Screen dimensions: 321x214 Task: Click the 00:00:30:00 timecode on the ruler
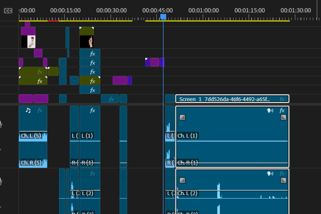click(111, 10)
